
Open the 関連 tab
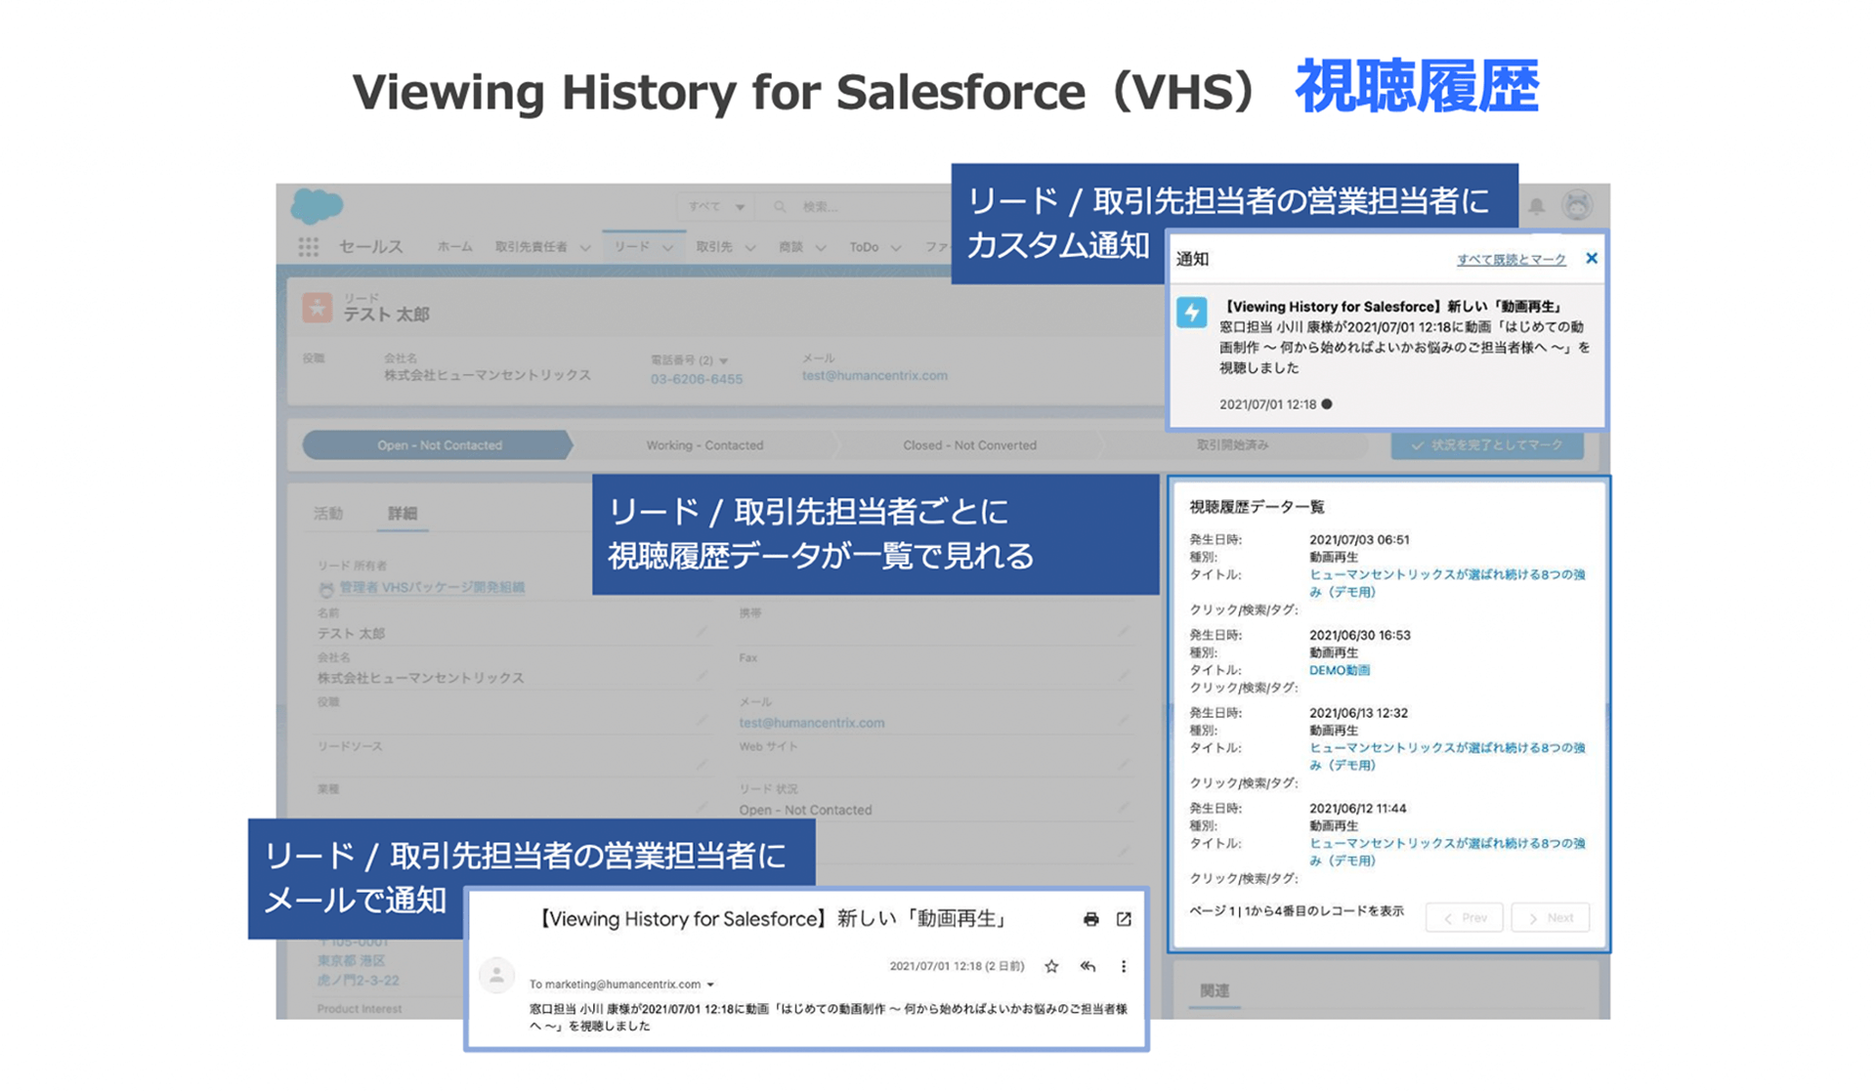[1215, 990]
